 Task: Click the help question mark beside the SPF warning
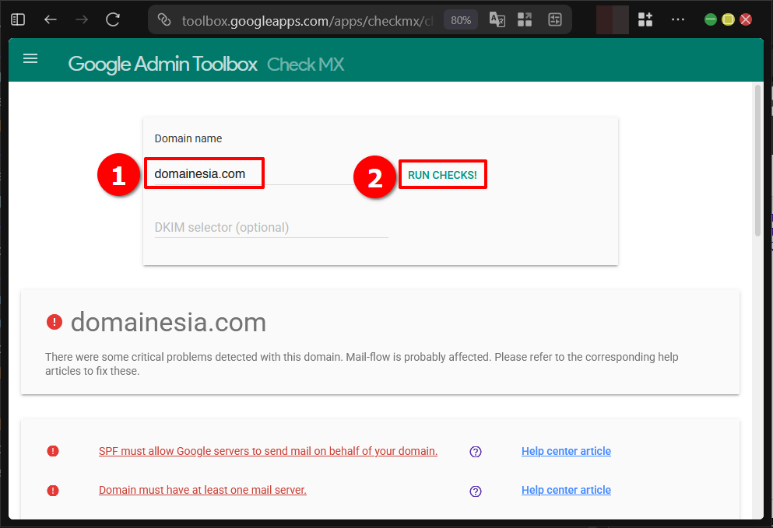tap(475, 451)
